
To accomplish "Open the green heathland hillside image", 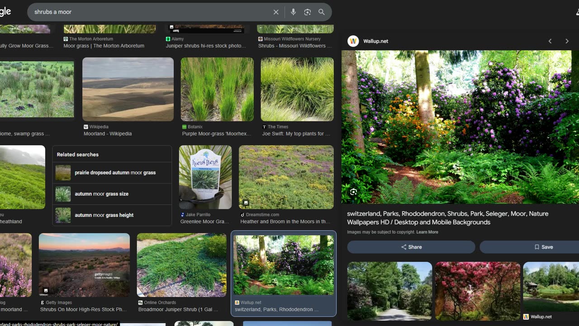I will tap(23, 177).
